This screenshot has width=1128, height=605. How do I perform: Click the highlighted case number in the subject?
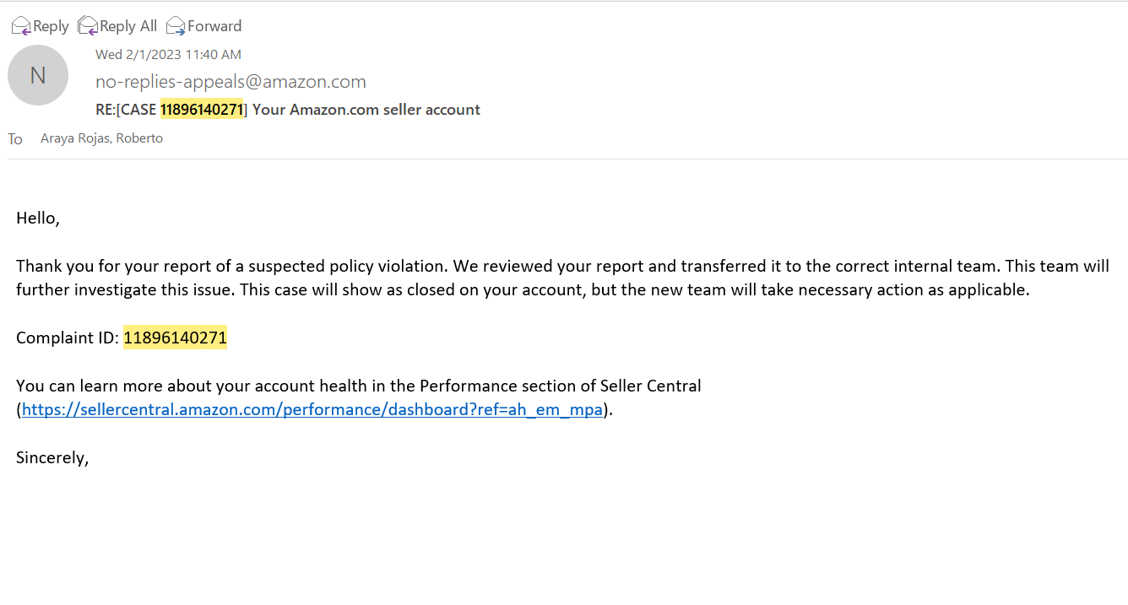click(202, 110)
